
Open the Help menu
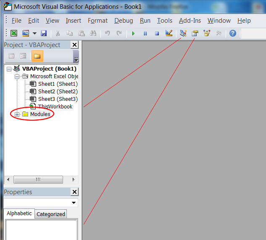[244, 21]
